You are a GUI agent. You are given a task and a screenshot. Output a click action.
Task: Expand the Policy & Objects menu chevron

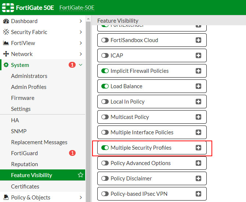(x=81, y=197)
